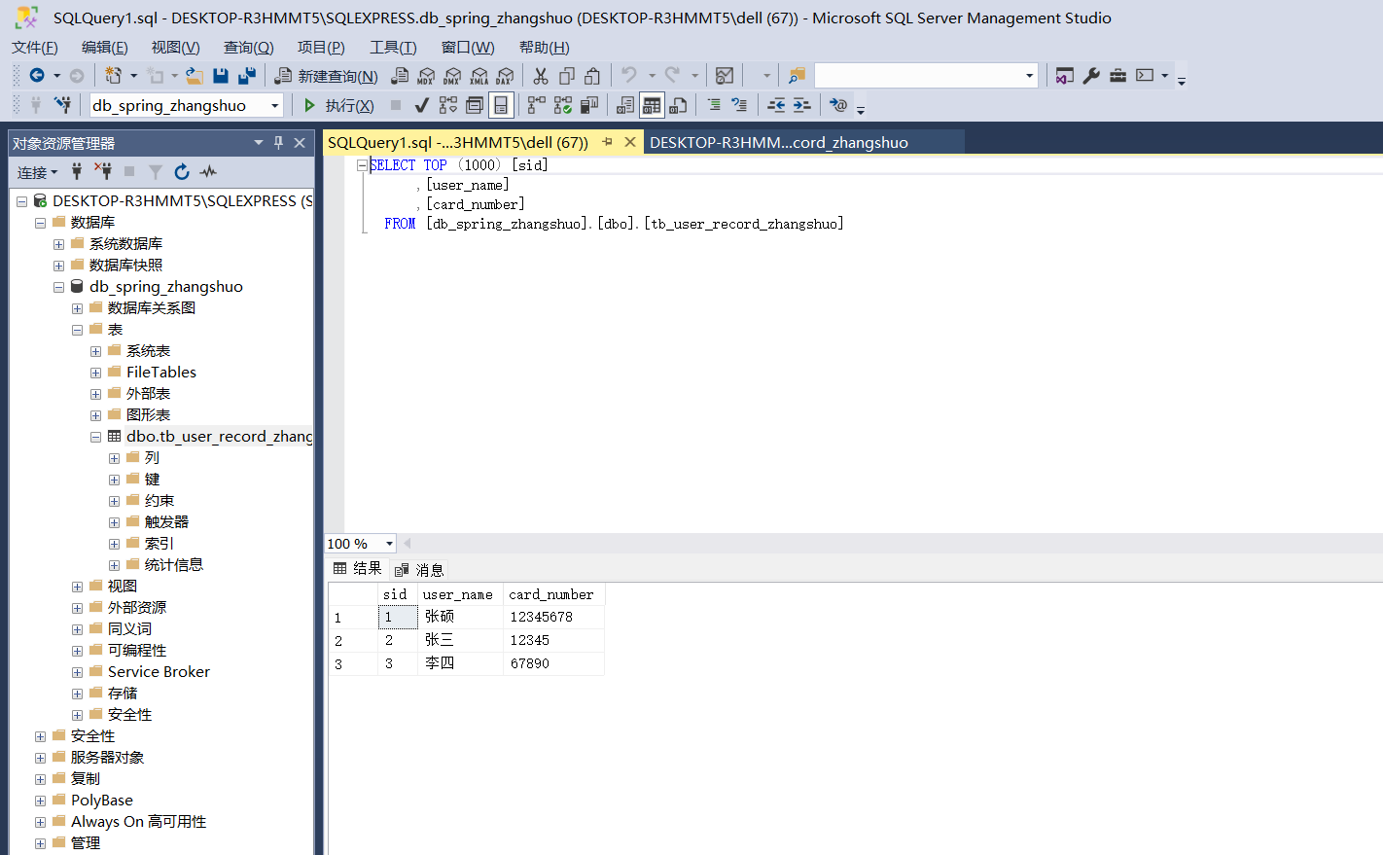Screen dimensions: 1383x855
Task: Display Estimated Execution Plan icon
Action: tap(448, 105)
